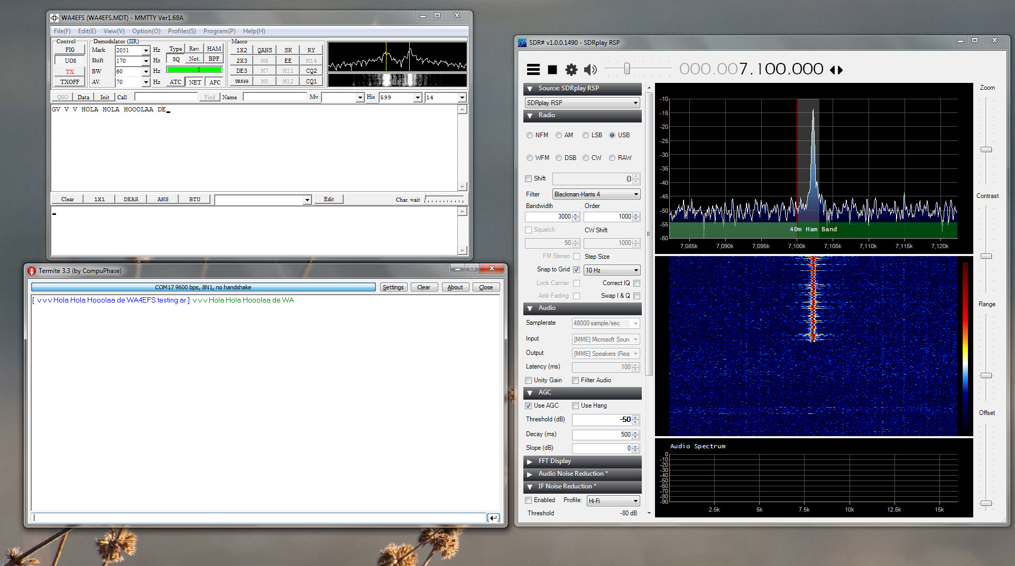Viewport: 1015px width, 566px height.
Task: Click the Stop playback square in SDR#
Action: (552, 69)
